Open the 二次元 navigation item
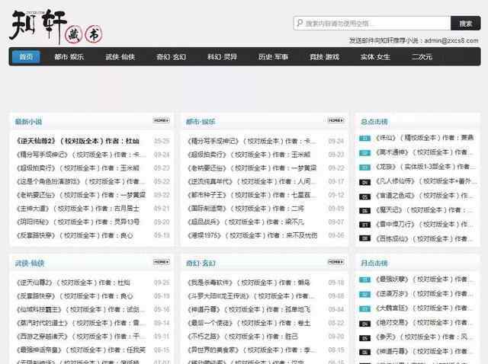This screenshot has height=364, width=488. [422, 57]
